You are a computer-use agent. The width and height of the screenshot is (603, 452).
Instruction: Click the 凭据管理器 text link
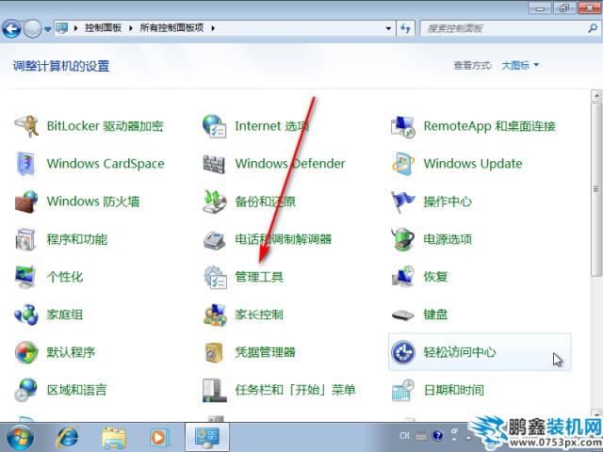(266, 352)
